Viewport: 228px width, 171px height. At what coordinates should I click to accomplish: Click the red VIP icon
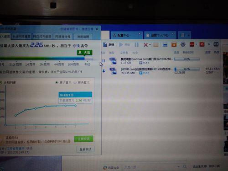click(192, 44)
